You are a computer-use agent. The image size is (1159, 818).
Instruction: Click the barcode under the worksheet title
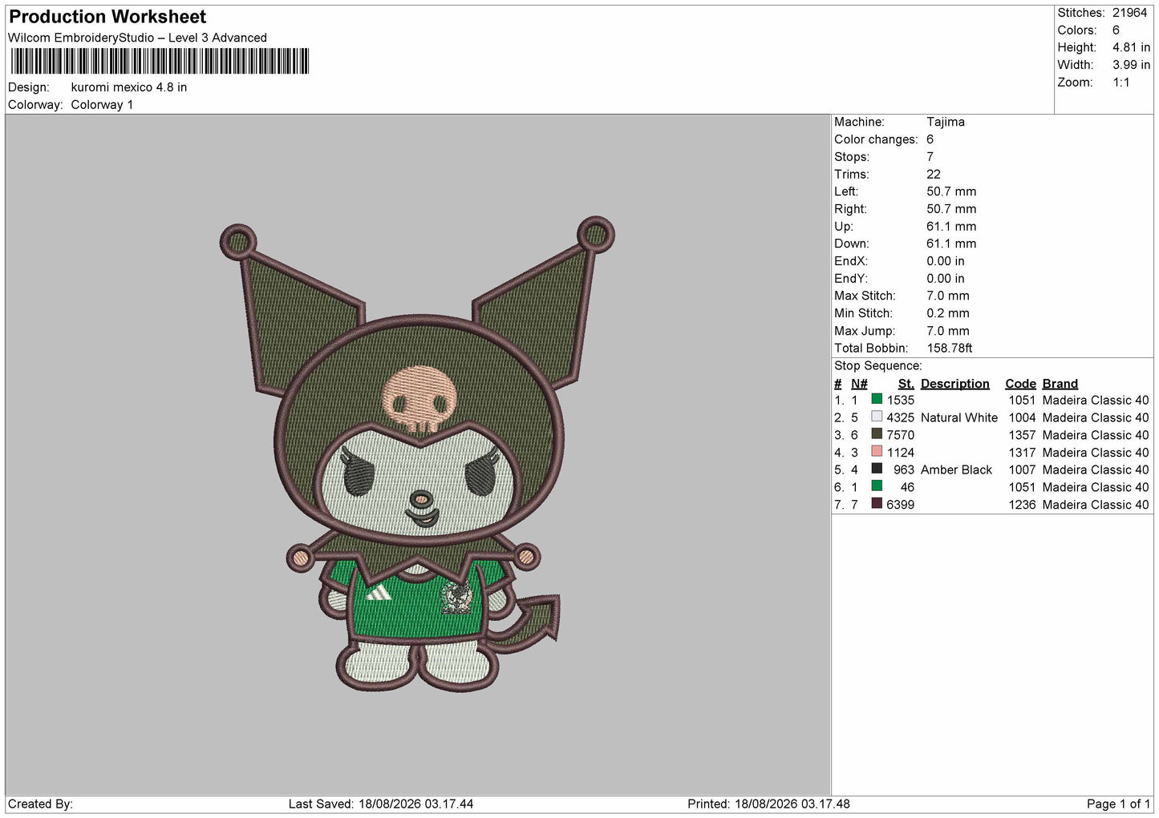coord(160,62)
